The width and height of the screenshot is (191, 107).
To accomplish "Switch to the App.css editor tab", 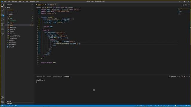I will pos(53,5).
